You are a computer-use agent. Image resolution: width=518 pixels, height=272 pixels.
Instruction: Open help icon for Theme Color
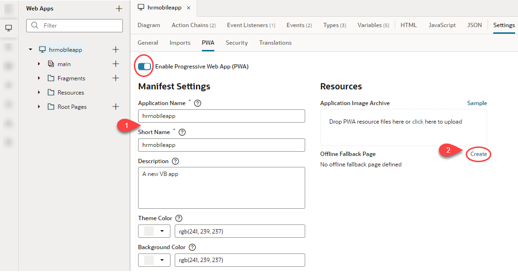coord(179,218)
